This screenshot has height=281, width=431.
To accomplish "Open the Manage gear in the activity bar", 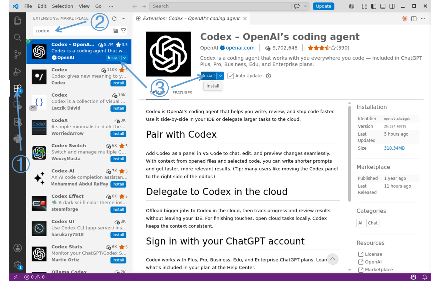I will [x=17, y=265].
